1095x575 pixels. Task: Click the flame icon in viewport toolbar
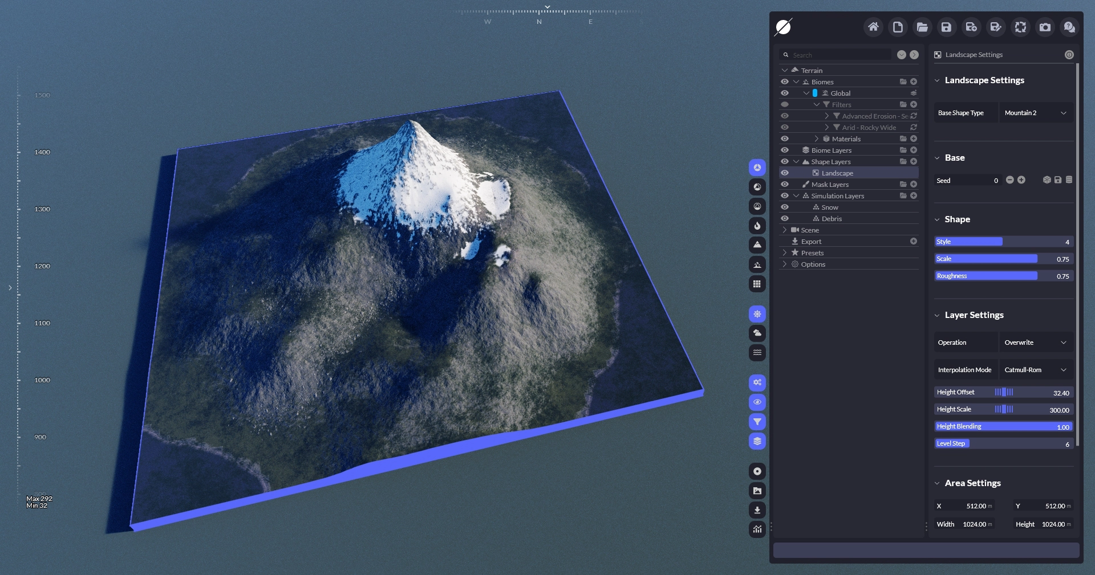757,226
